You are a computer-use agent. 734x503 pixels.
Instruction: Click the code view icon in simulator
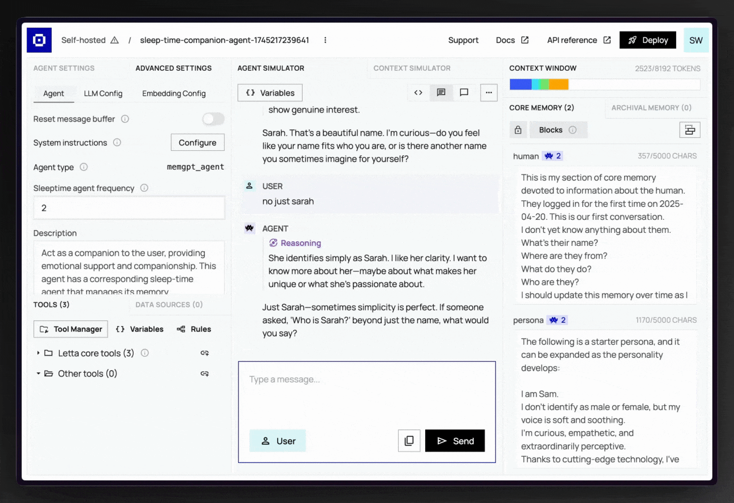coord(418,93)
